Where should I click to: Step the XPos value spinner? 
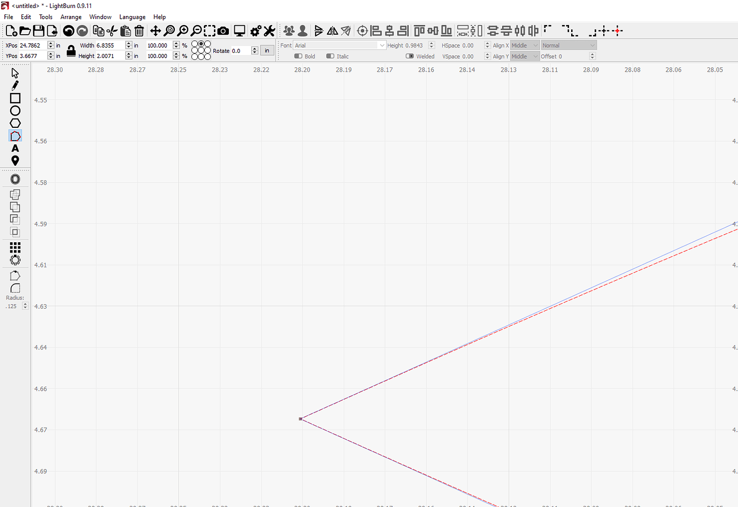click(x=51, y=45)
